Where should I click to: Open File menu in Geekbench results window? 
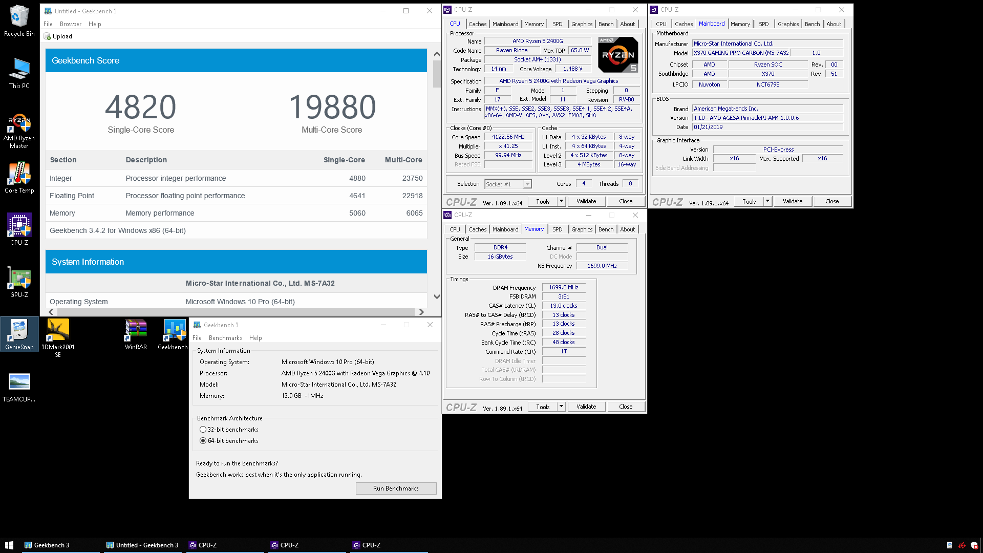(48, 24)
